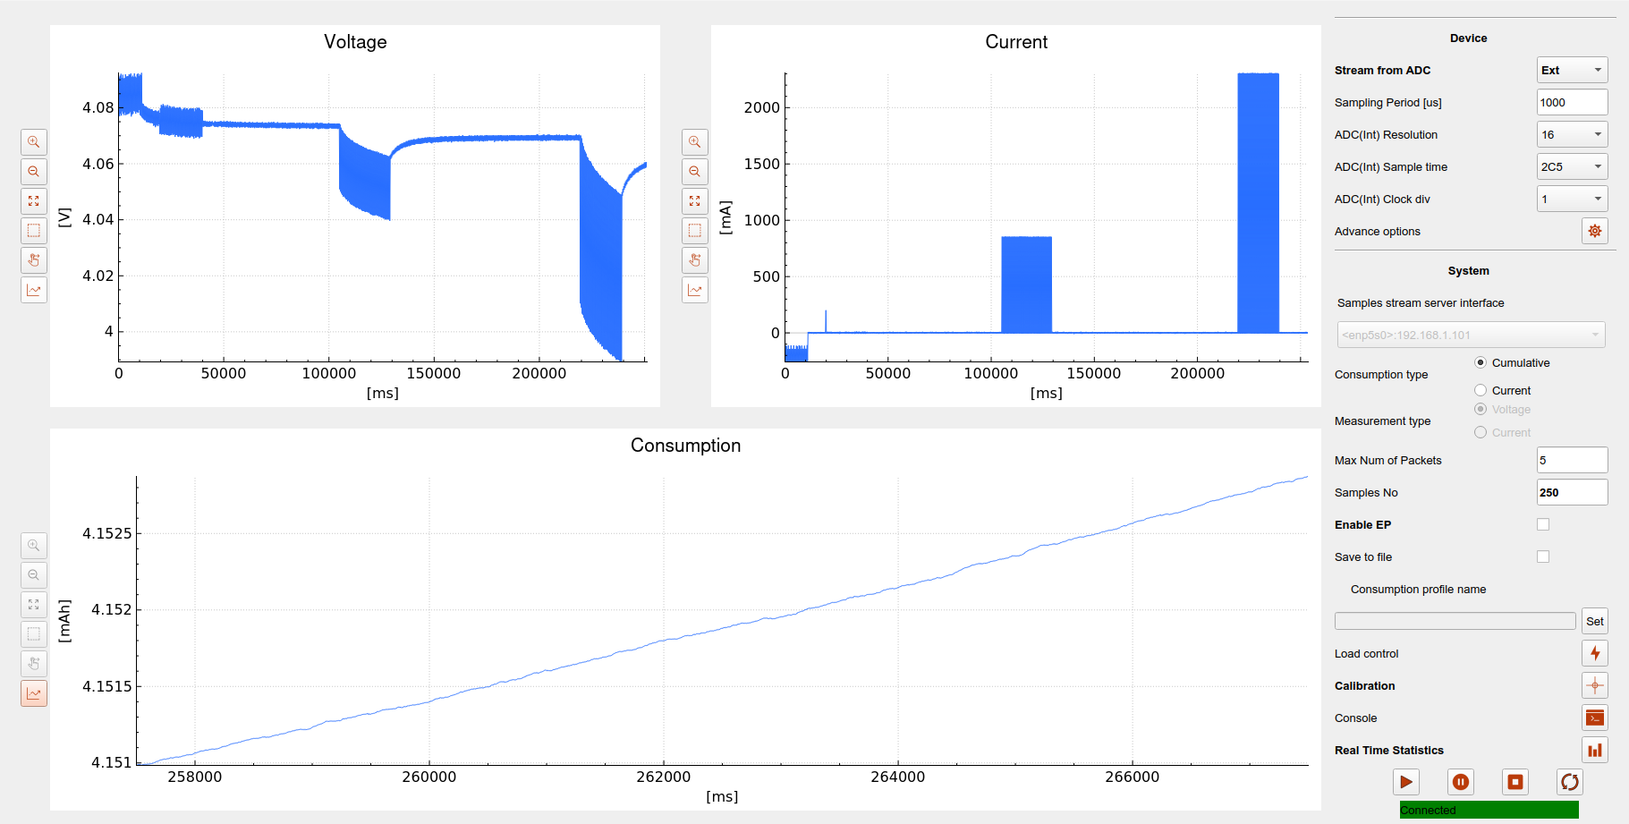Screen dimensions: 1629x824
Task: Select Cumulative consumption type
Action: pyautogui.click(x=1481, y=362)
